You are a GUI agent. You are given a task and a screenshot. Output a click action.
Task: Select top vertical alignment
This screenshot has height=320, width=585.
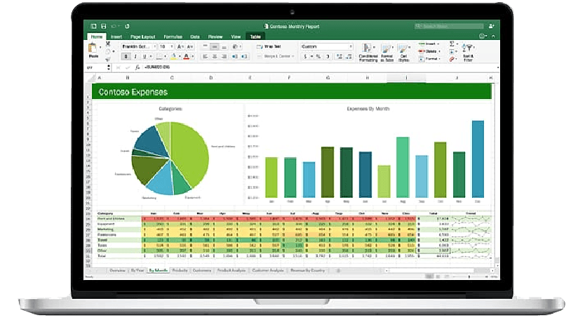click(x=206, y=47)
